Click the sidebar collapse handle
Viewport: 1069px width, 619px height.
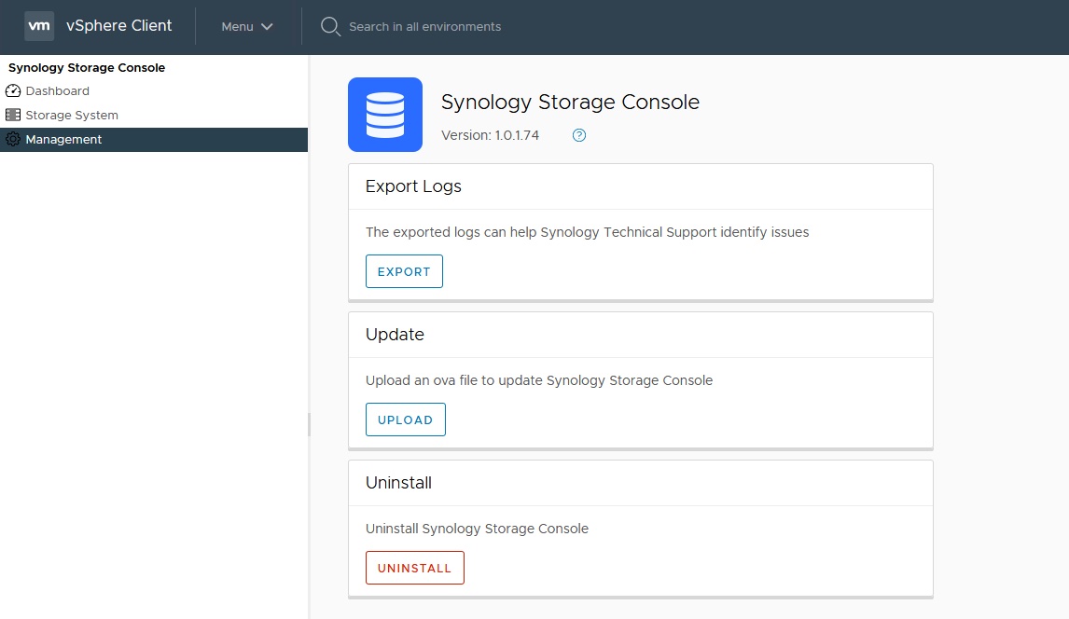pos(309,425)
